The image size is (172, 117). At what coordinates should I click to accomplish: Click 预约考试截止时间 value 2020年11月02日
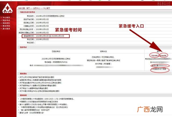coord(42,29)
